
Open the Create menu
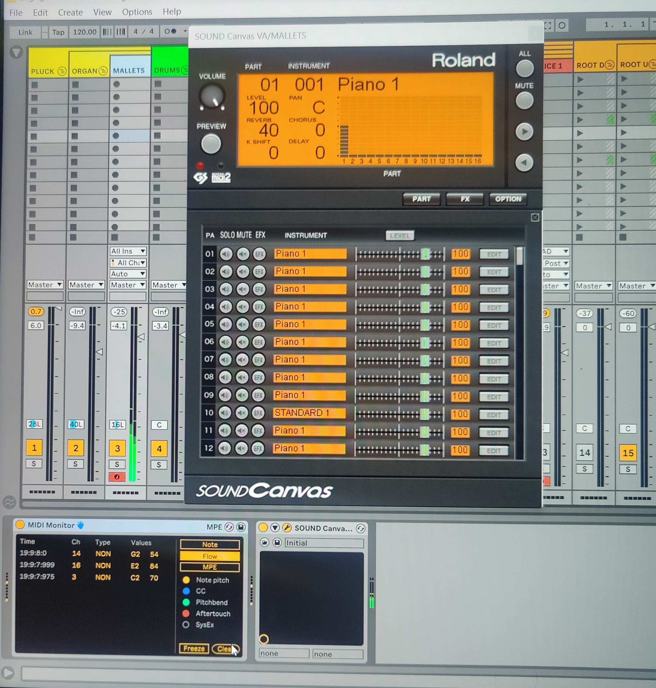(x=70, y=13)
